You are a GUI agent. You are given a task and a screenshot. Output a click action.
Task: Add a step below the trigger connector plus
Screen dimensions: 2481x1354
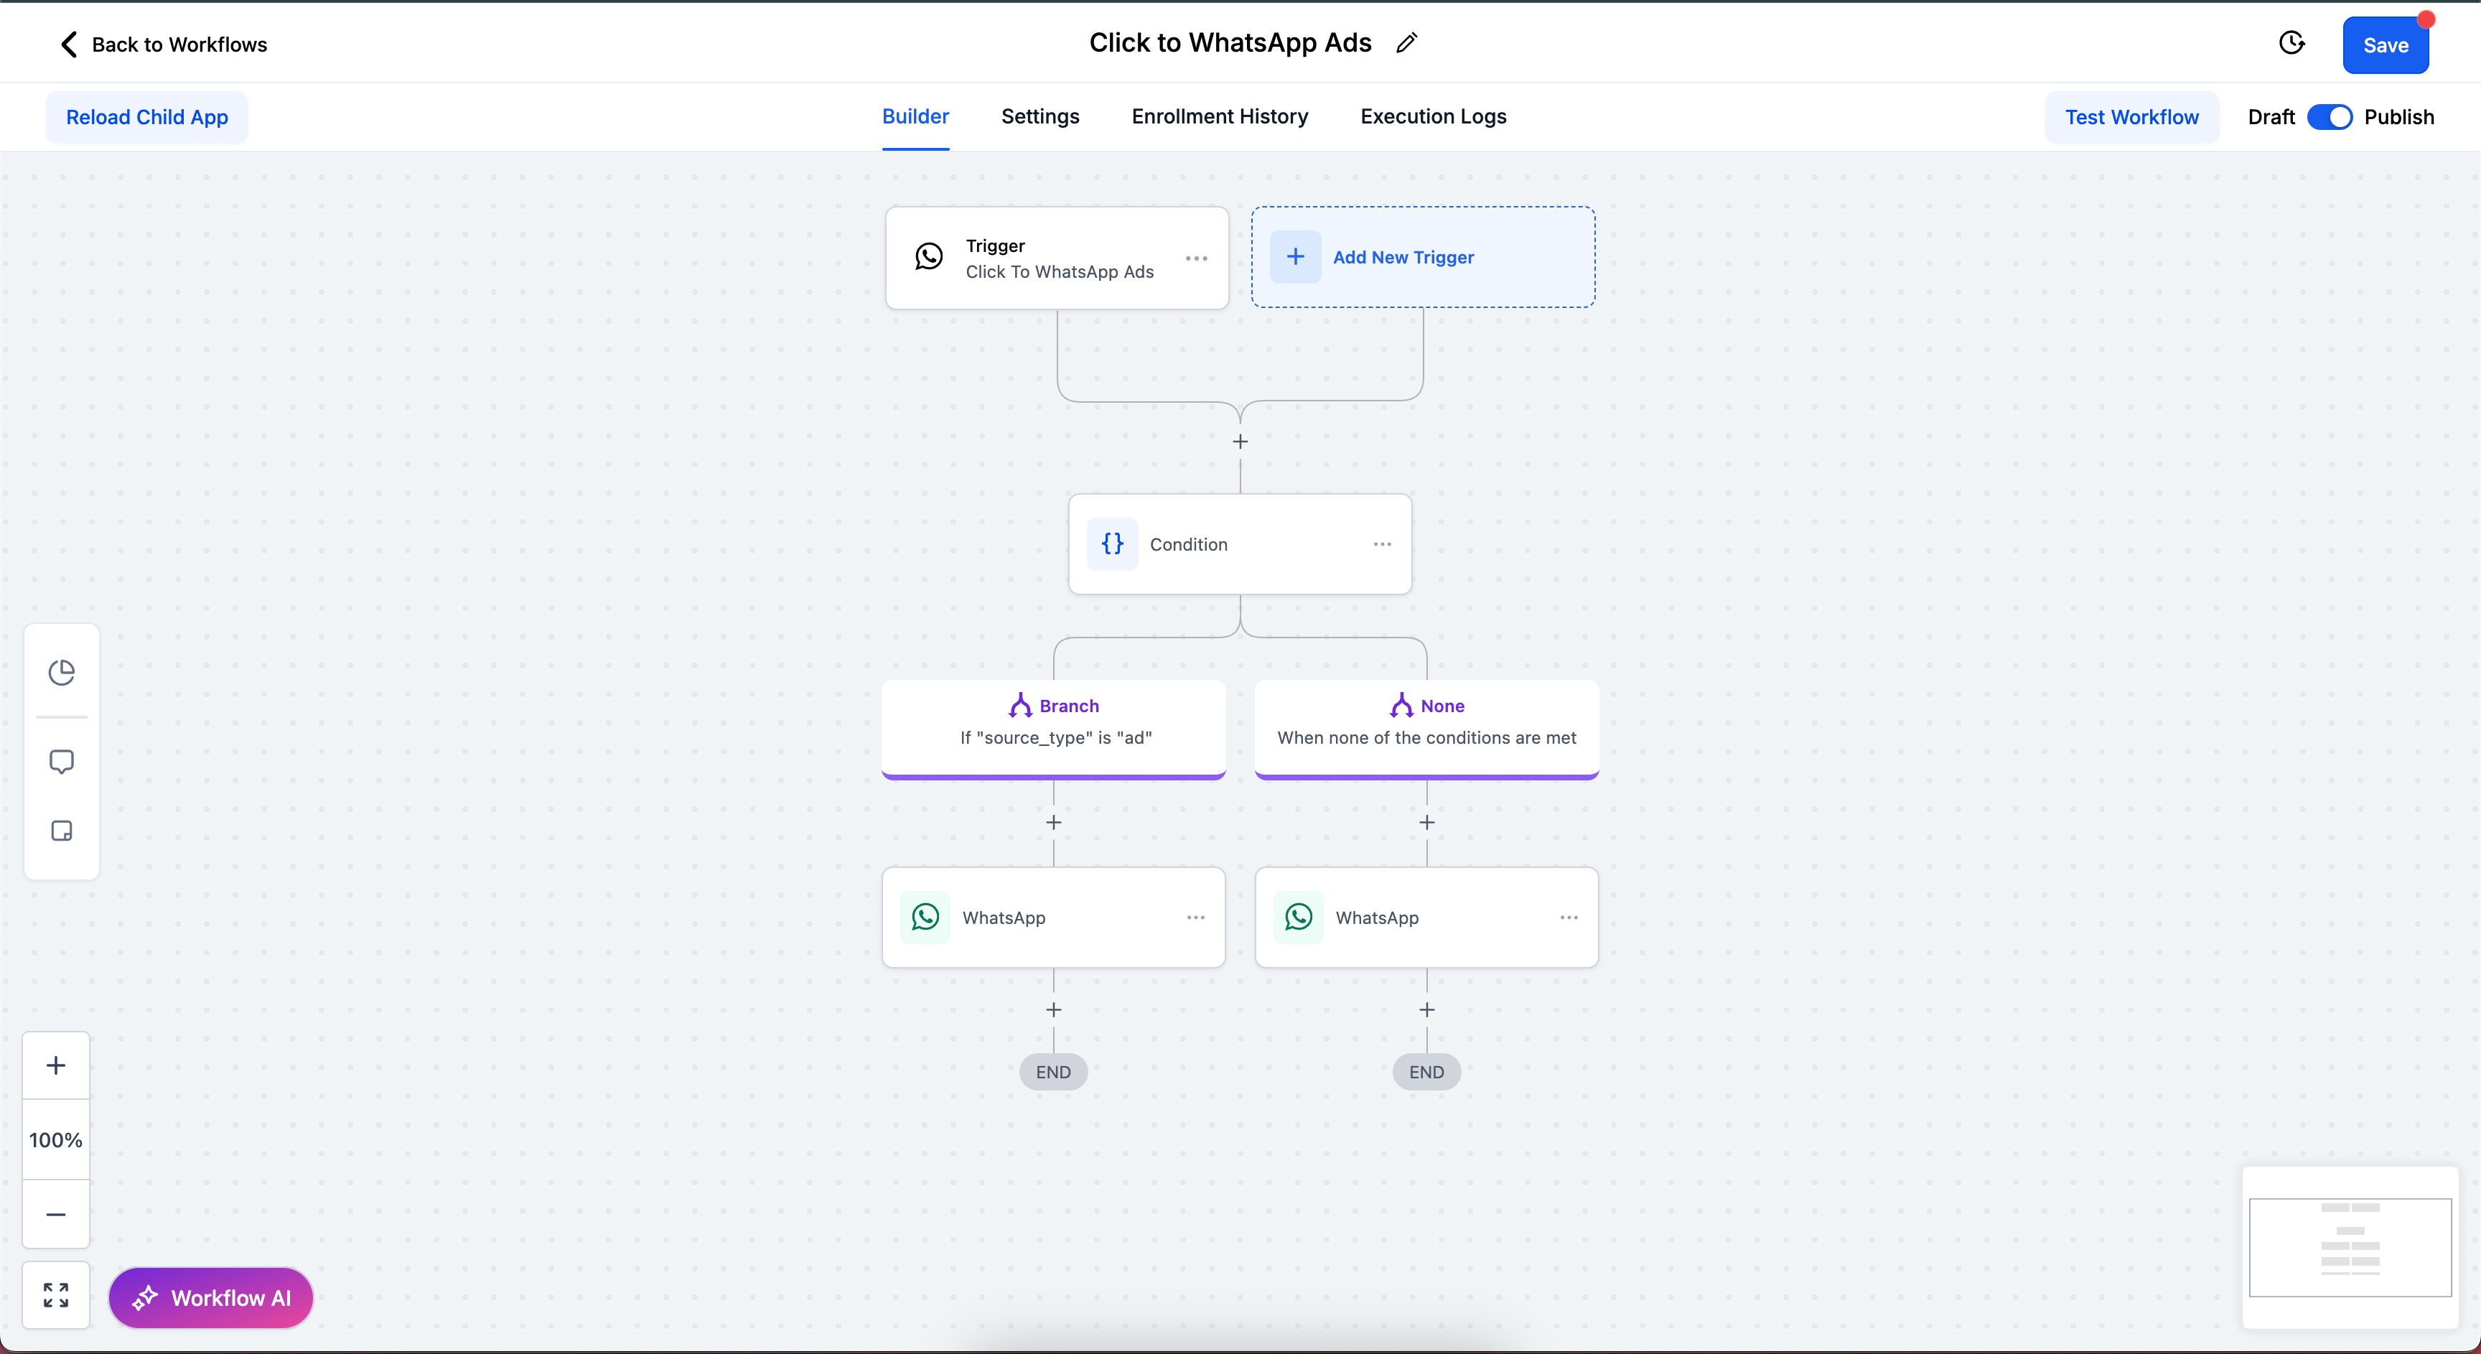click(x=1240, y=442)
